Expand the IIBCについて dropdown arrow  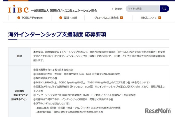coord(160,18)
